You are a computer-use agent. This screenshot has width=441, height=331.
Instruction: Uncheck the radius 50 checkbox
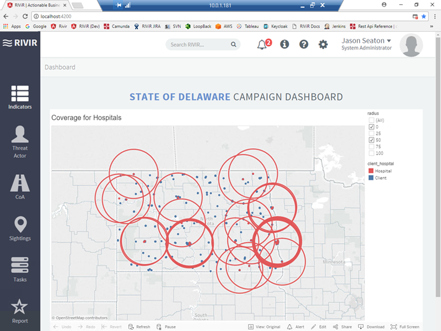(371, 140)
